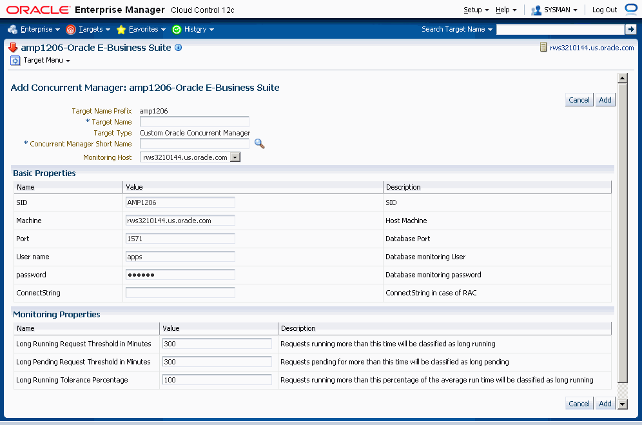Click the User name value field

180,257
